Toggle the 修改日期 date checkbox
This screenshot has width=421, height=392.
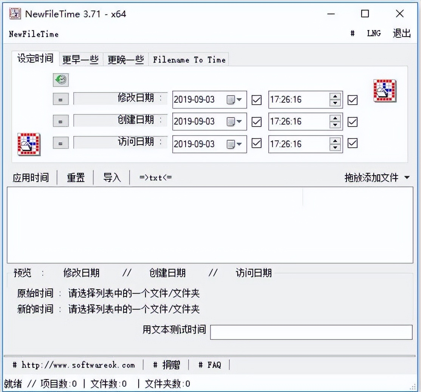[x=256, y=100]
